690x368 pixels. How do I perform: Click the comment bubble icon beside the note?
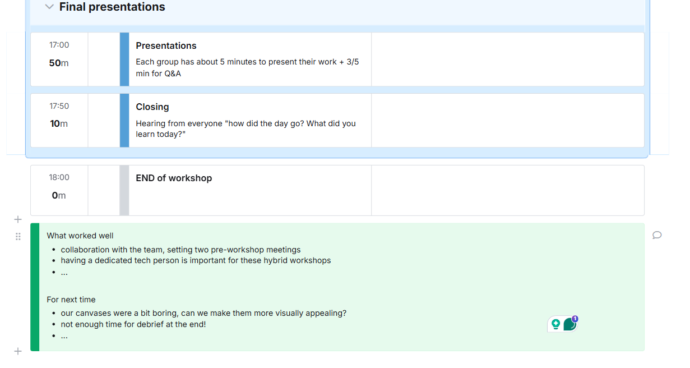pos(657,235)
